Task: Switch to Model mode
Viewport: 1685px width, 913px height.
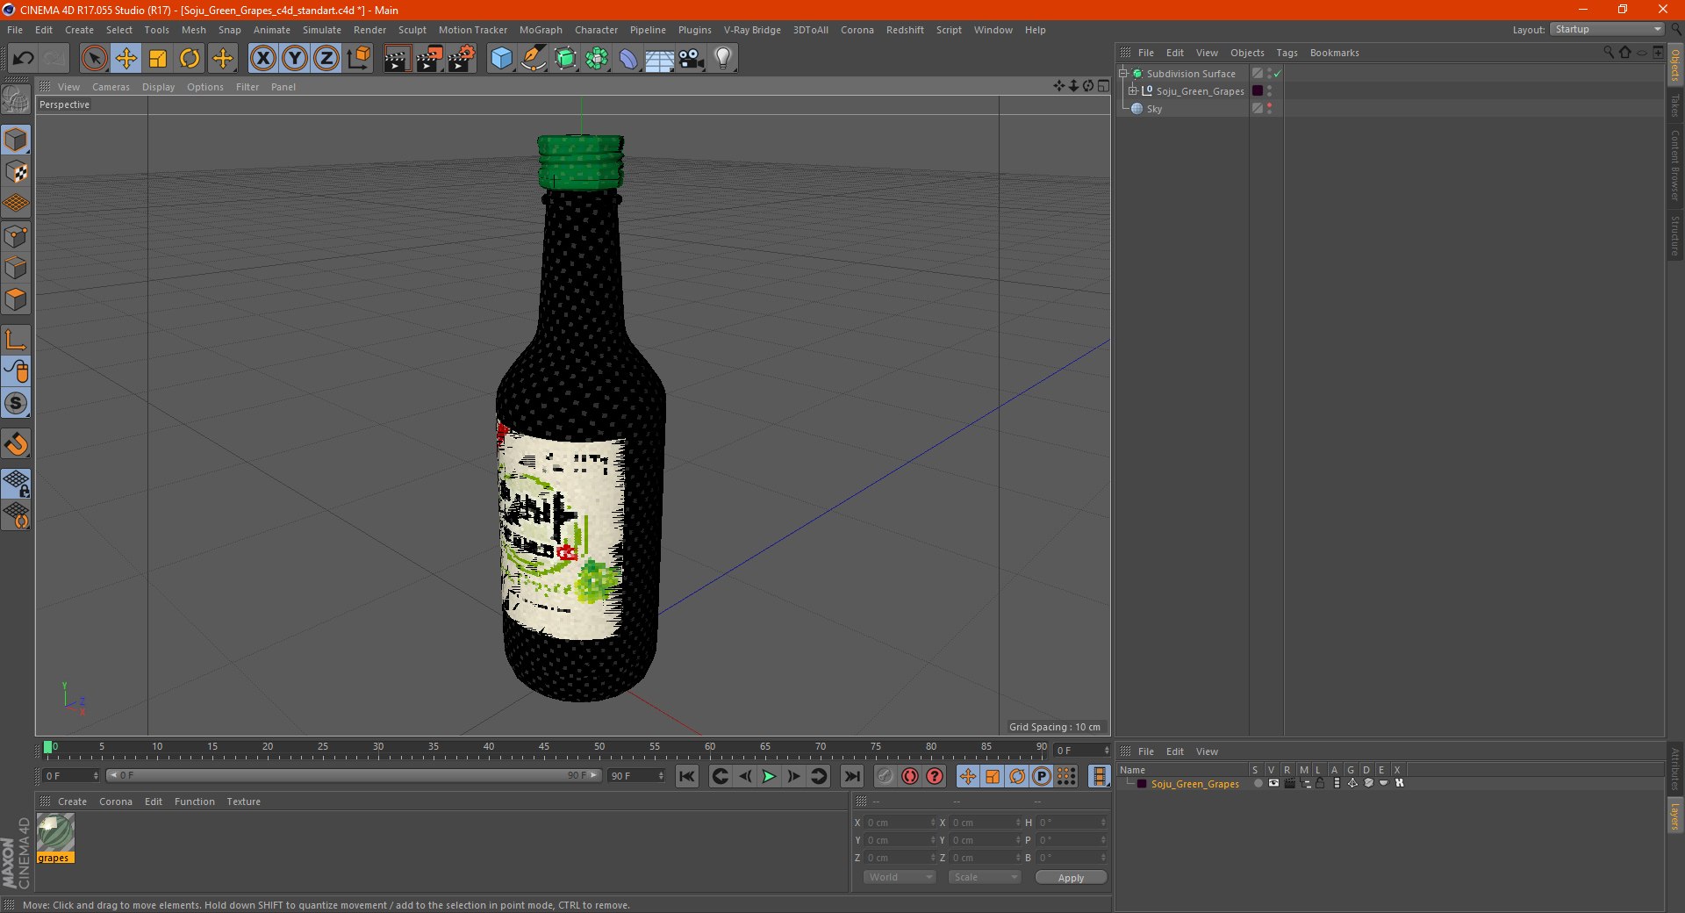Action: (16, 140)
